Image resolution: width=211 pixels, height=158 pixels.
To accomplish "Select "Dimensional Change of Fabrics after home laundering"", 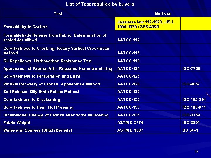I will point(56,115).
